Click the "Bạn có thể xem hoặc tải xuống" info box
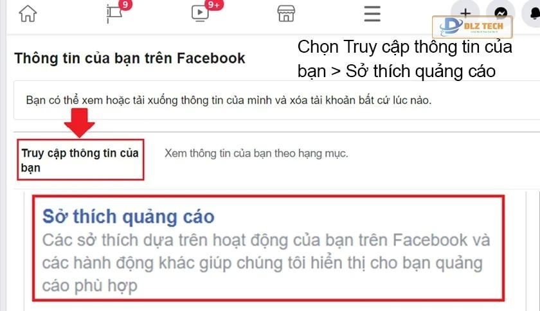Screen dimensions: 540x311 pyautogui.click(x=276, y=100)
